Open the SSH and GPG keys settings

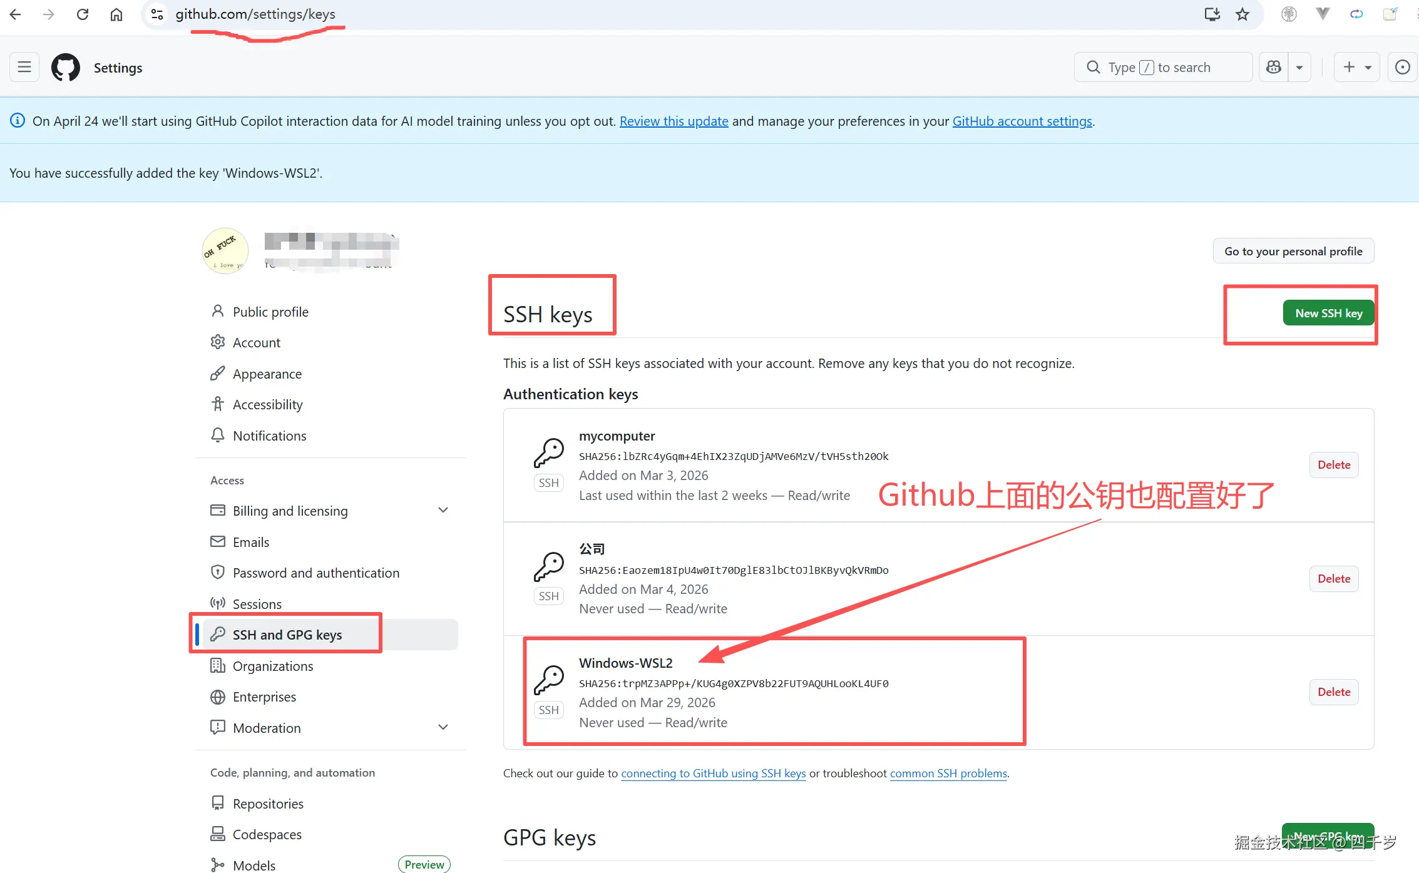pos(287,634)
